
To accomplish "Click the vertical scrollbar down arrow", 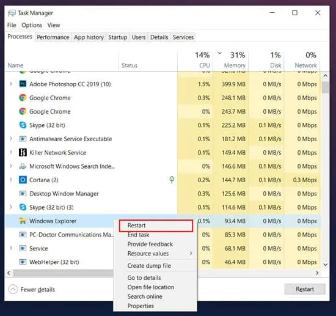I will [x=325, y=265].
